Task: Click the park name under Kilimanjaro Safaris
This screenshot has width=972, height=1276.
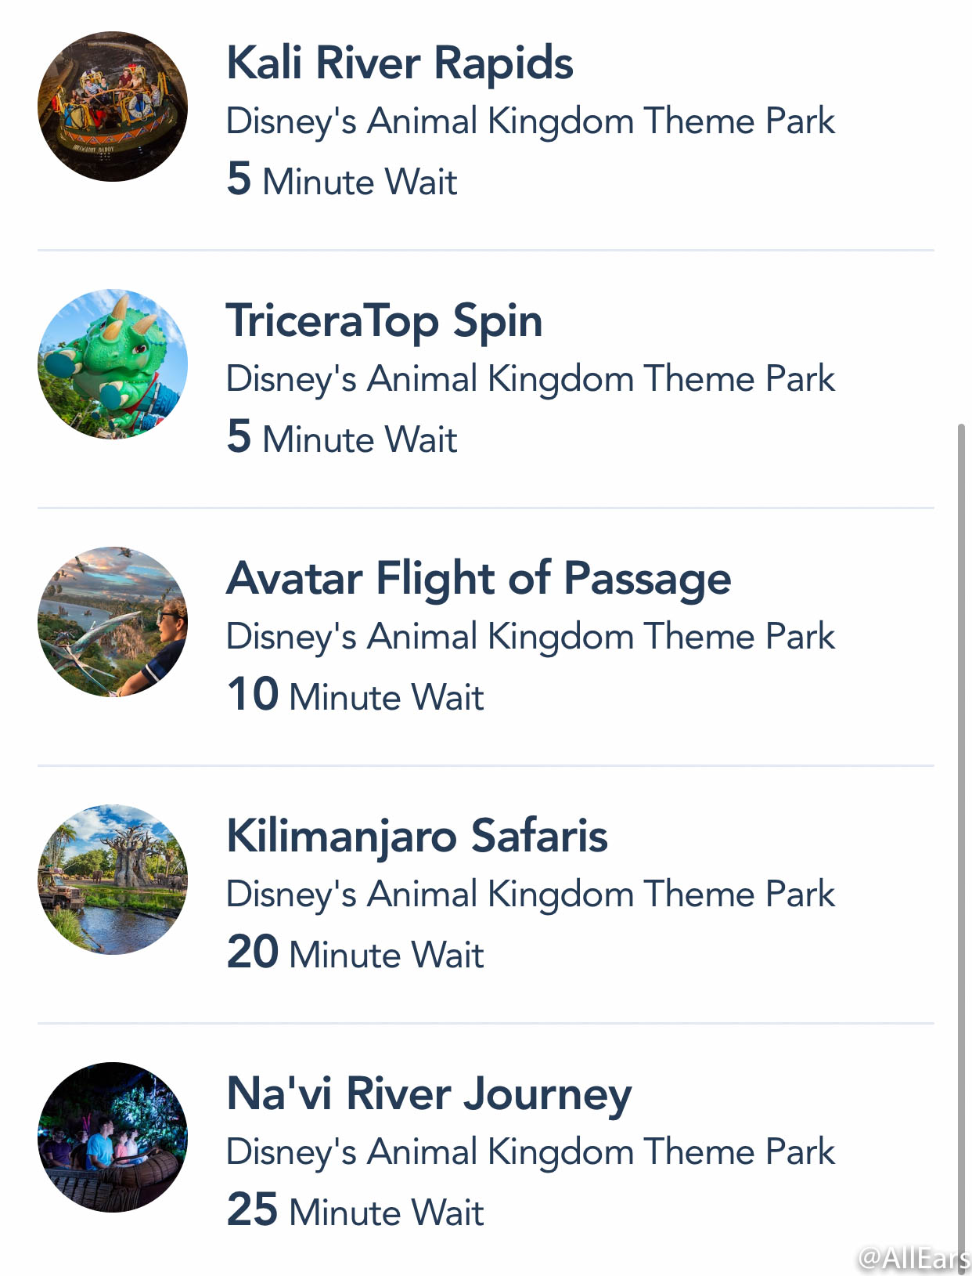Action: click(x=531, y=895)
